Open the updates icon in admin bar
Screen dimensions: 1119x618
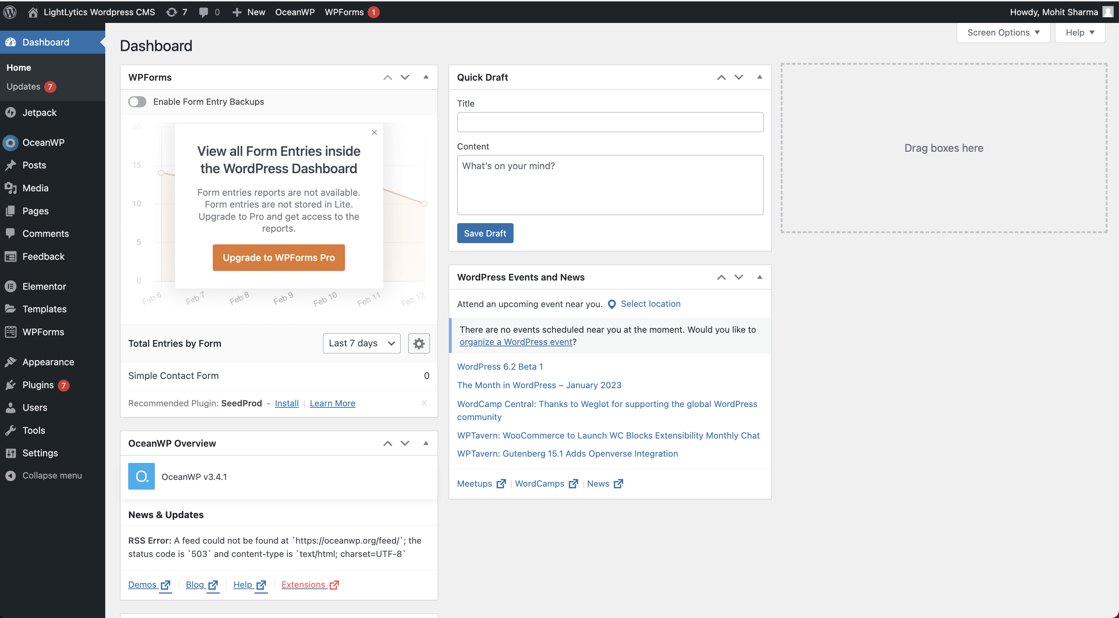pyautogui.click(x=172, y=12)
